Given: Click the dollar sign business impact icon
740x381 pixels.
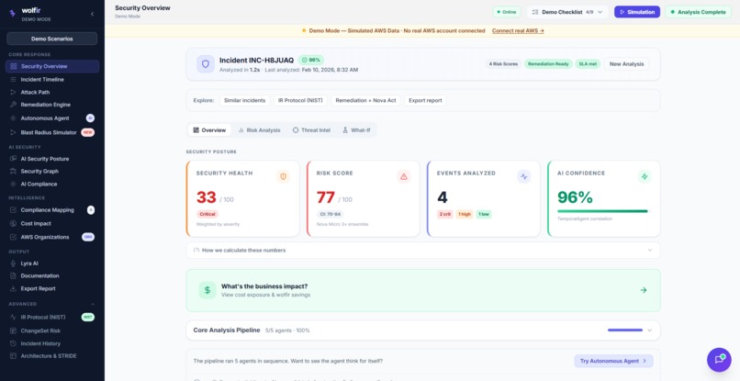Looking at the screenshot, I should click(207, 290).
